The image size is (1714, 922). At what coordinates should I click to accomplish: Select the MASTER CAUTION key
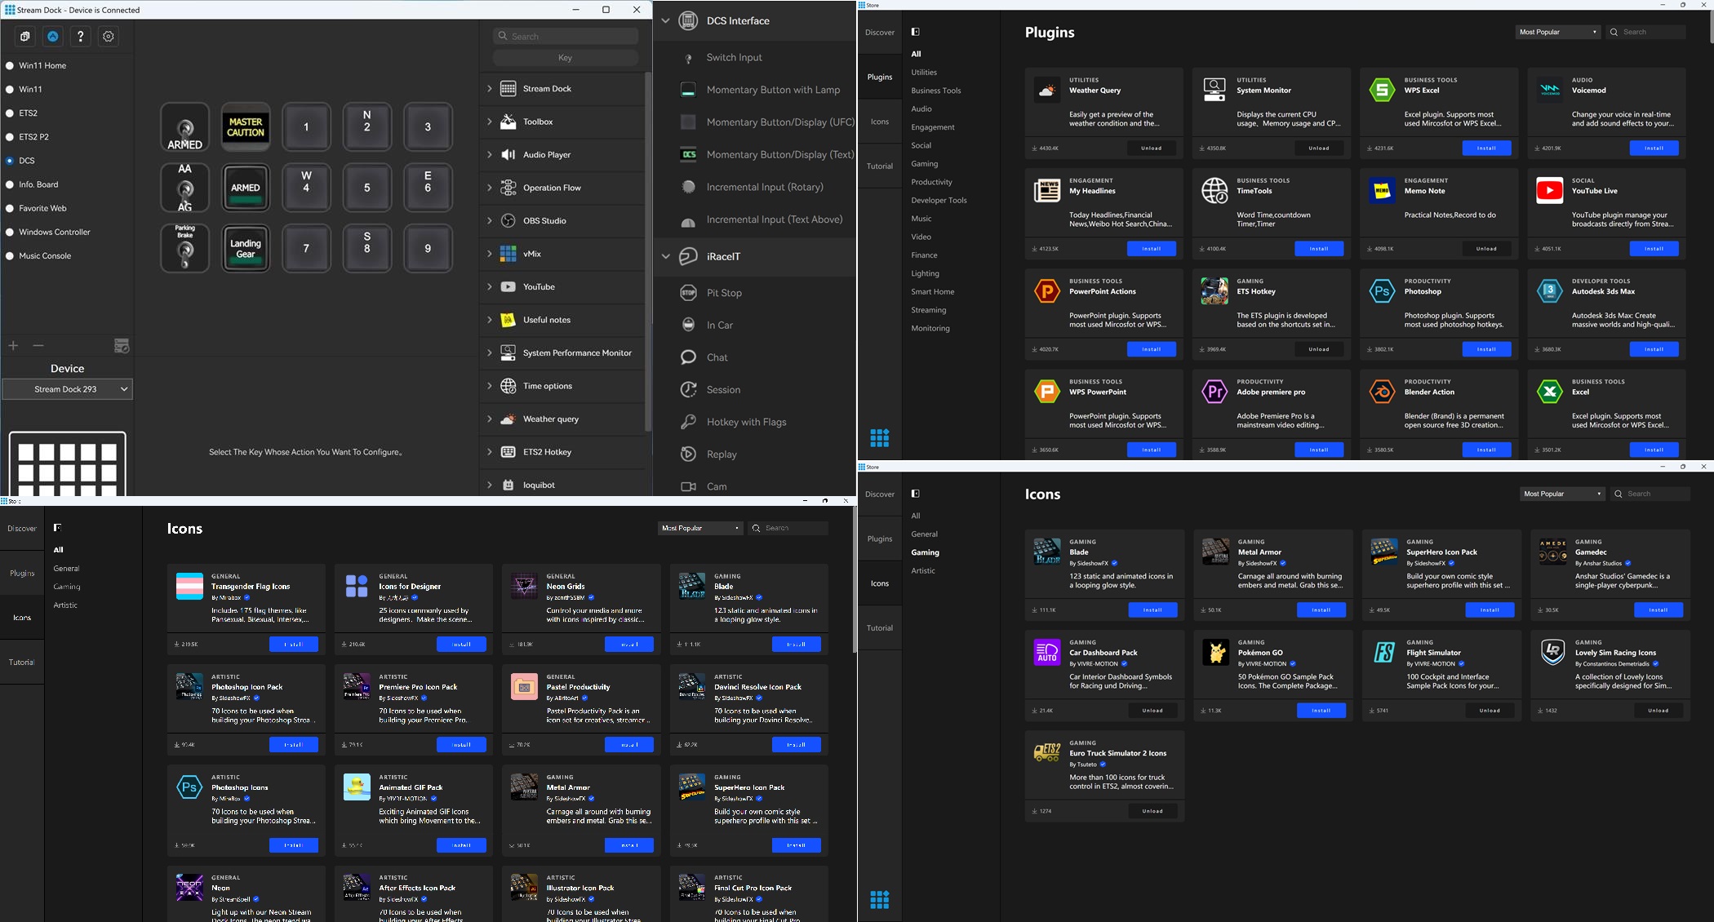coord(246,127)
